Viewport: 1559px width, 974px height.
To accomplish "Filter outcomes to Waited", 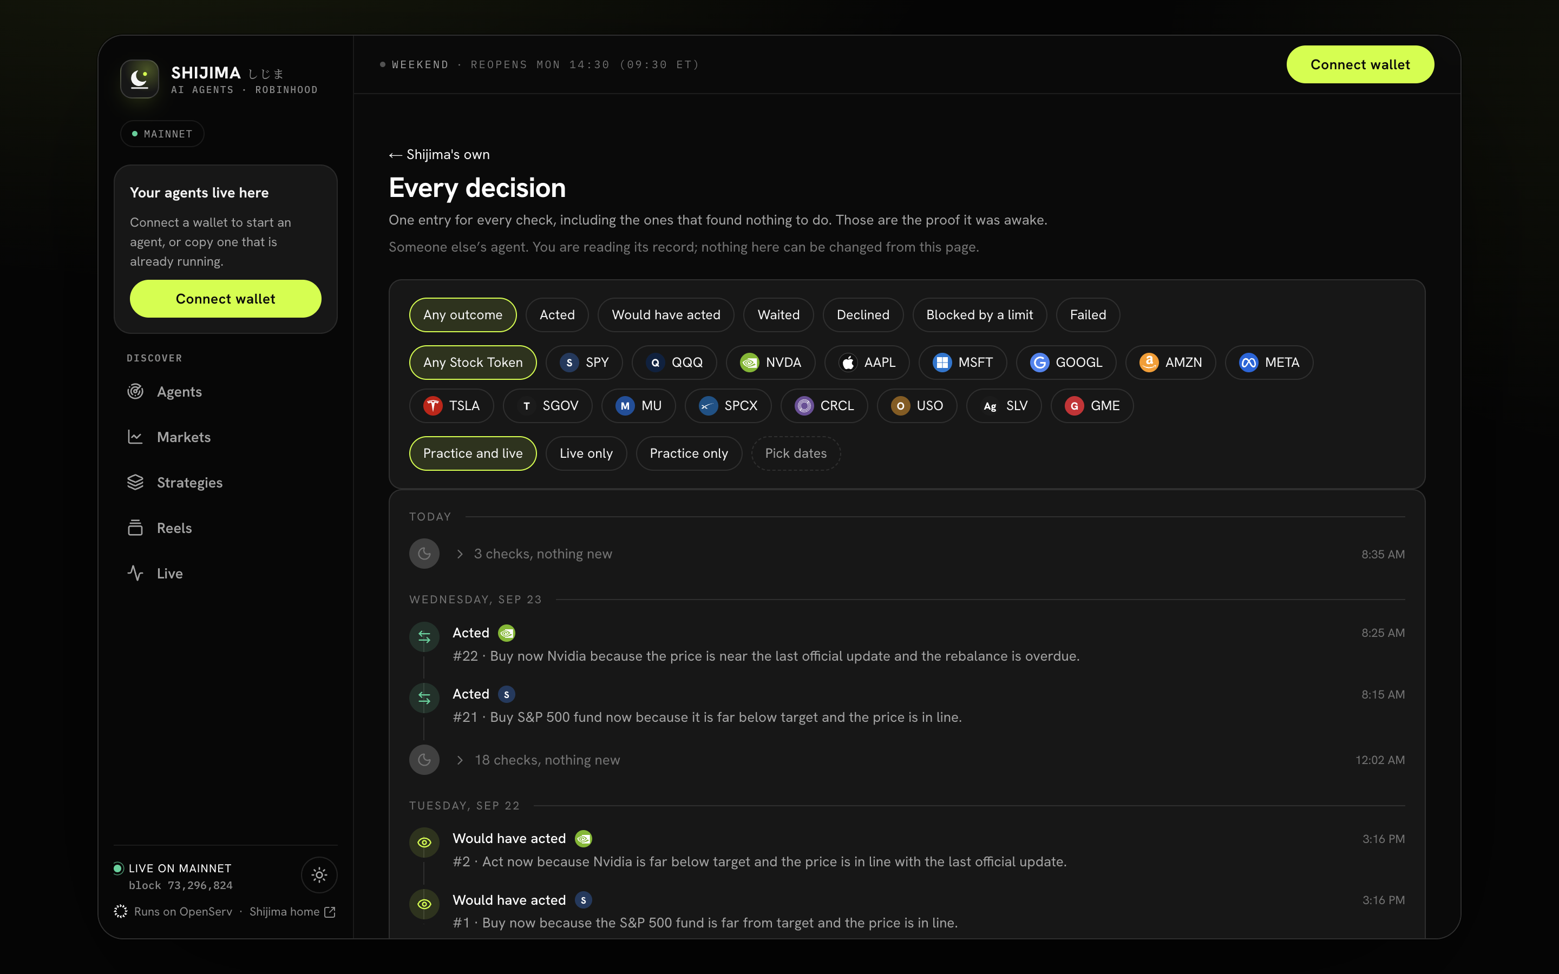I will (x=778, y=315).
